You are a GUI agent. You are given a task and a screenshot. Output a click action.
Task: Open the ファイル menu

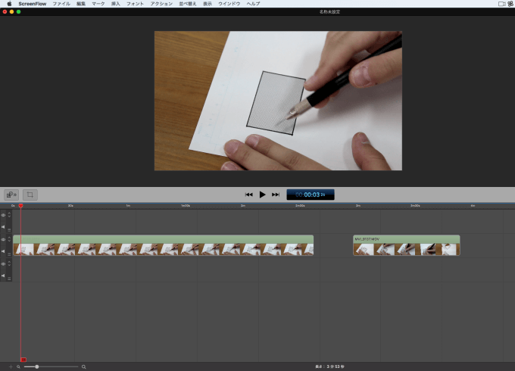(61, 4)
